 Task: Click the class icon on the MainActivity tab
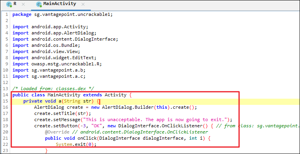(39, 4)
